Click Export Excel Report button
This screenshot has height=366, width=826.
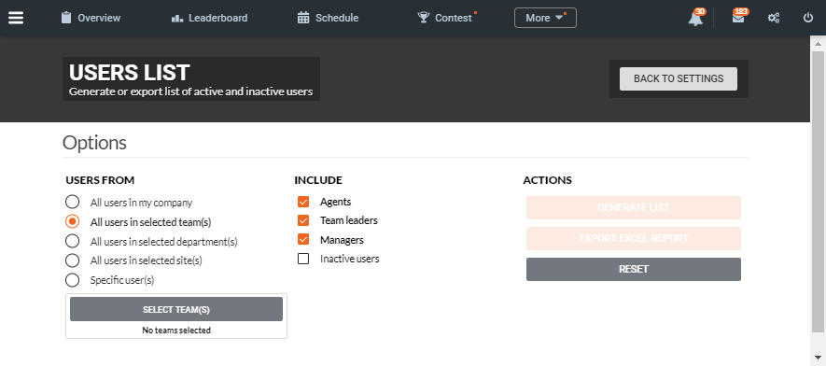[x=634, y=239]
